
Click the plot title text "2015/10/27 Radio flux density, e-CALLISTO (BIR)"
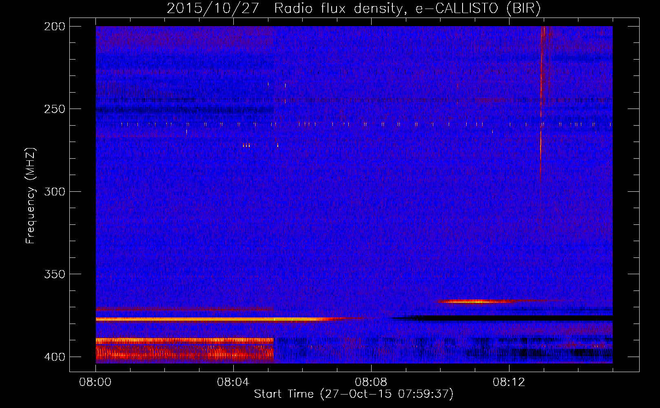tap(354, 8)
